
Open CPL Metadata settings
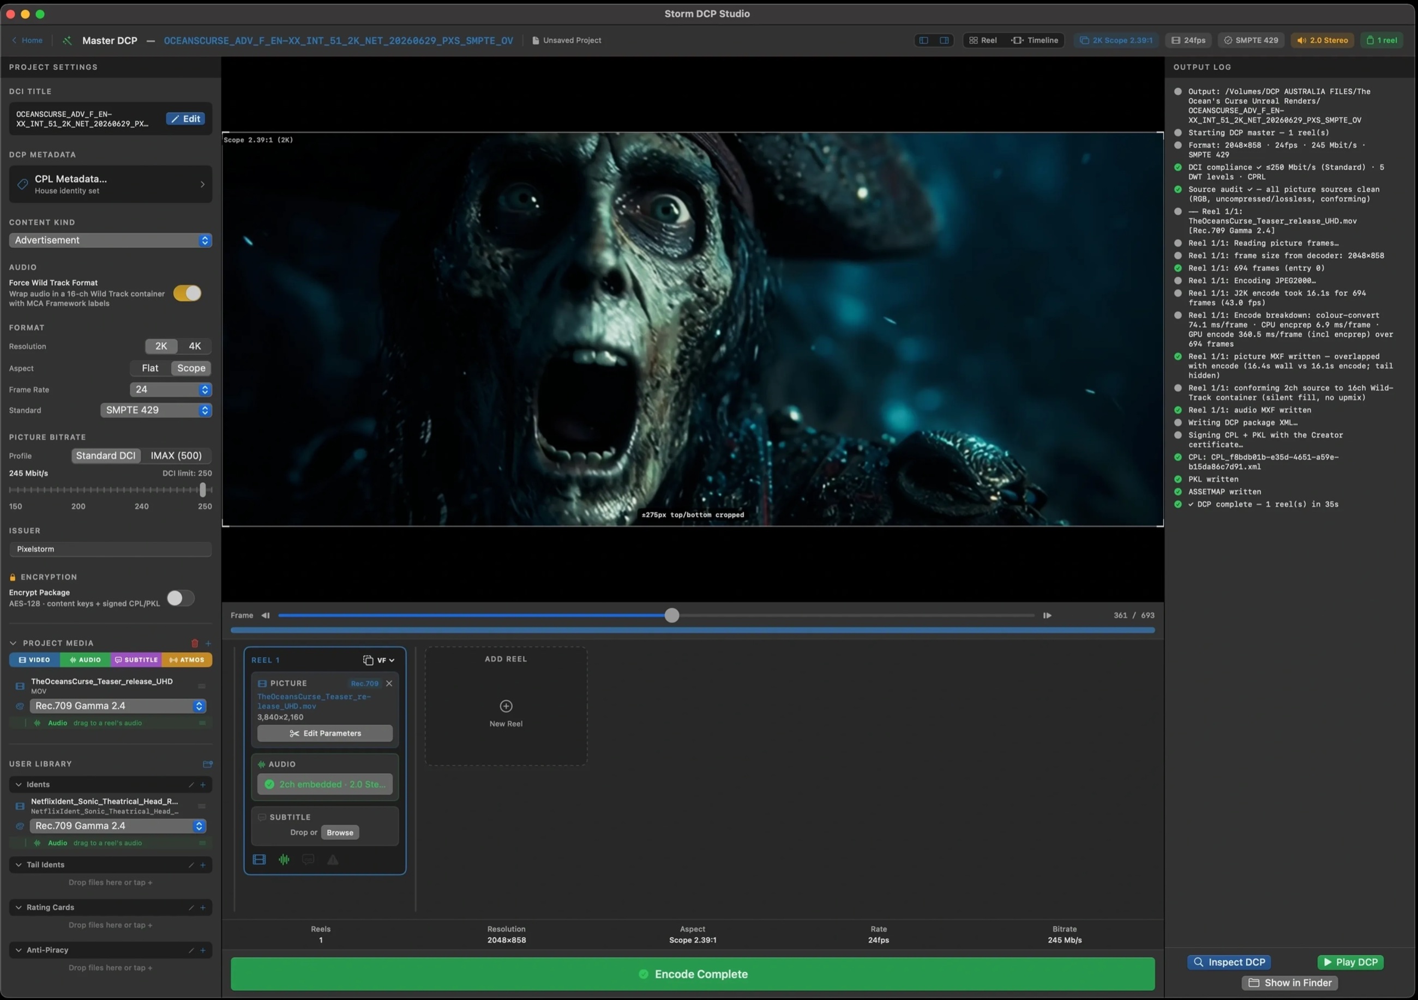[x=111, y=184]
